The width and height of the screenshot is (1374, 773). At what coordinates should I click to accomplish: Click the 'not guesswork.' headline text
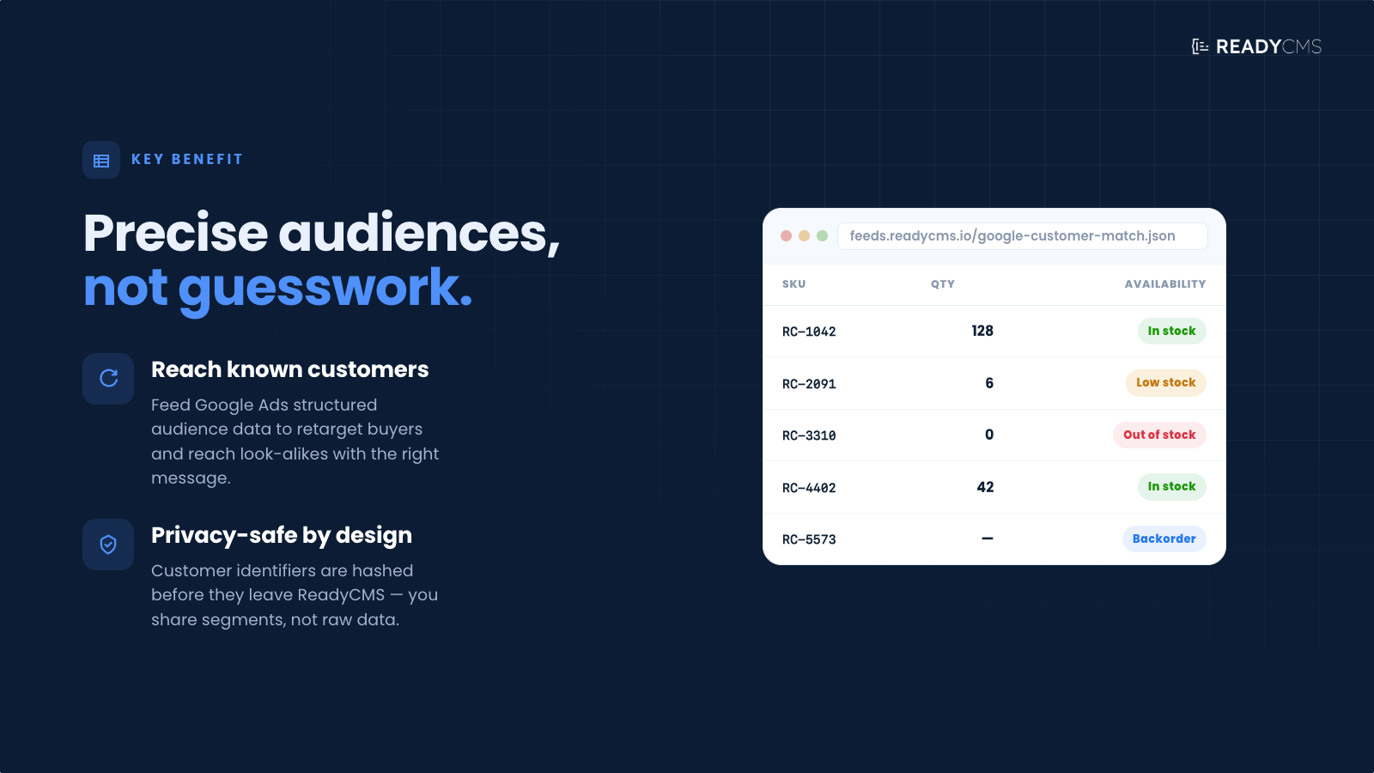click(278, 289)
